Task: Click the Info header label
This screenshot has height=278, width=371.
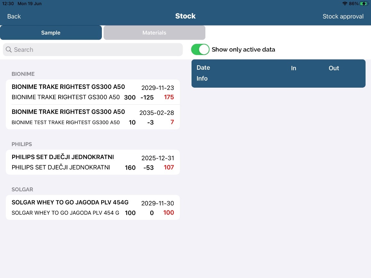Action: [202, 78]
